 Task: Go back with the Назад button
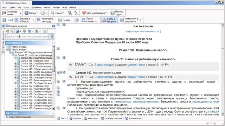pyautogui.click(x=30, y=13)
